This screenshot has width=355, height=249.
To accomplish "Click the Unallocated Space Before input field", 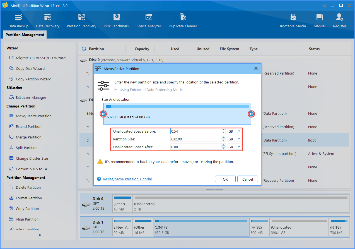I will [x=196, y=131].
